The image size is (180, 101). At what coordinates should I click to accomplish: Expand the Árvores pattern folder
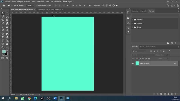coord(133,20)
